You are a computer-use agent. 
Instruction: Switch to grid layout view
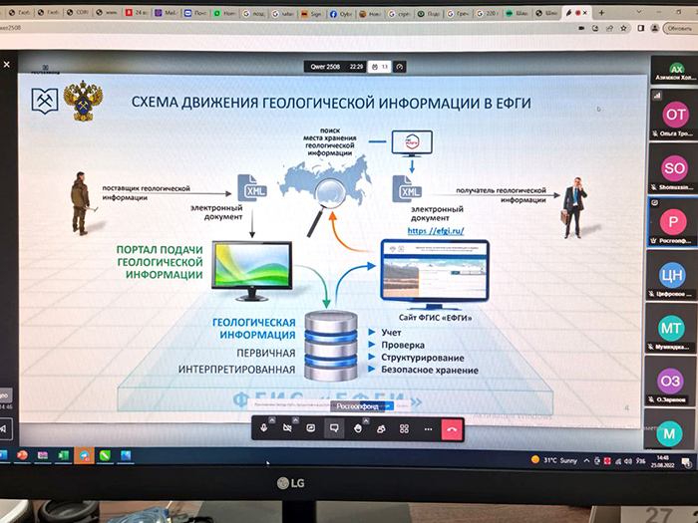[405, 428]
